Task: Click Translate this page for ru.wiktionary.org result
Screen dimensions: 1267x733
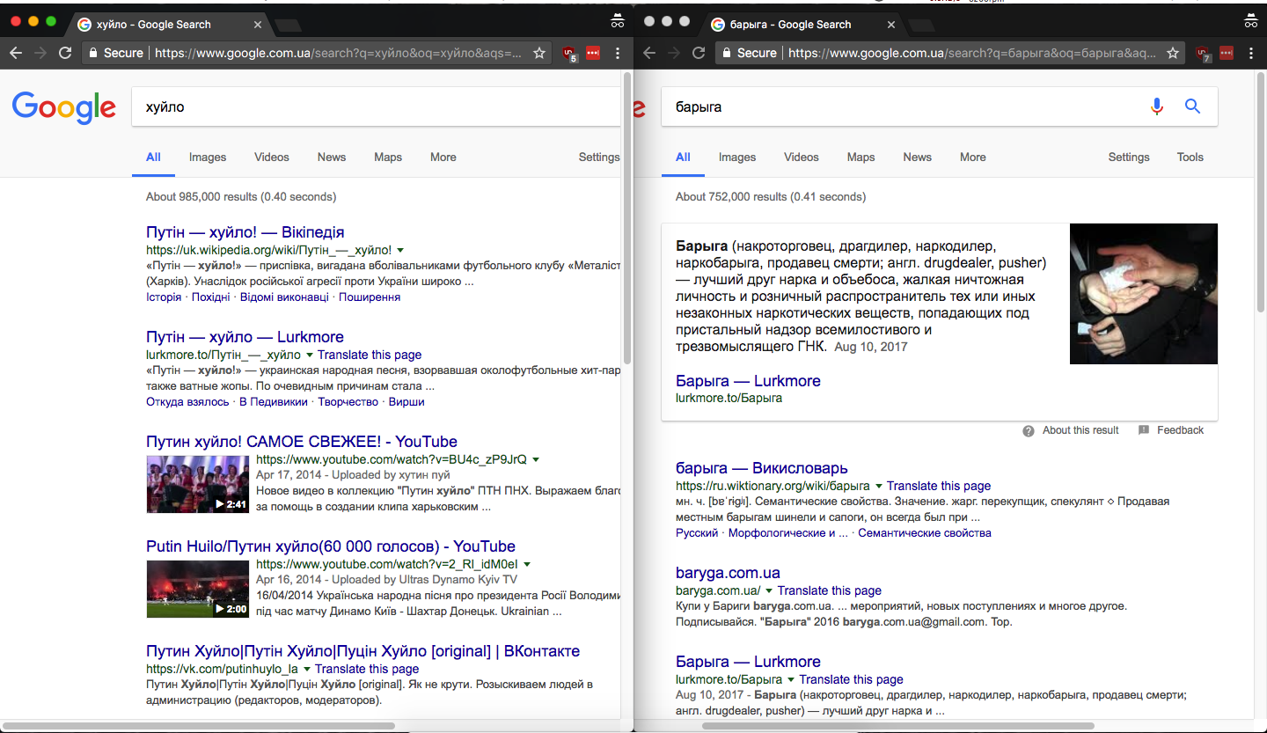Action: (939, 486)
